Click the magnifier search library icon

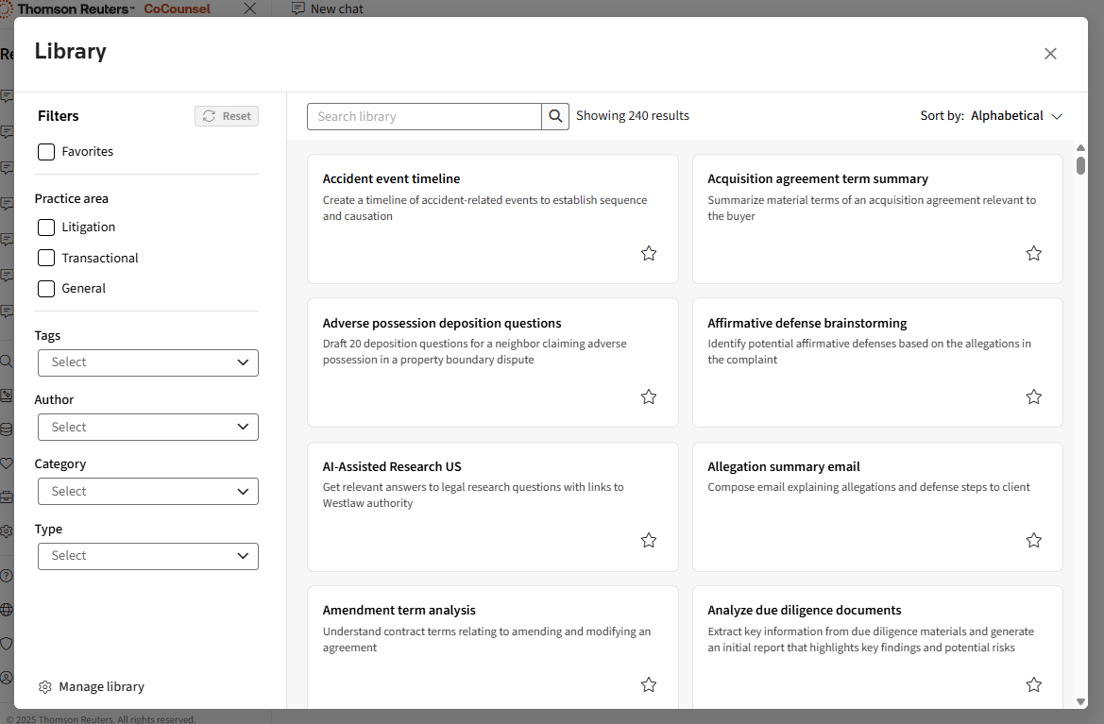(x=555, y=116)
